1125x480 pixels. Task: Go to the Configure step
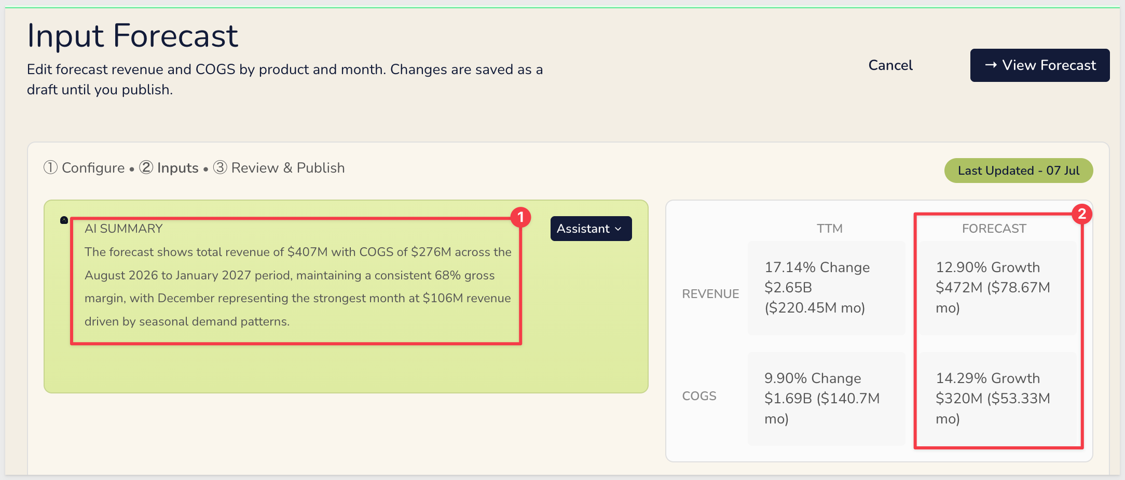[93, 168]
